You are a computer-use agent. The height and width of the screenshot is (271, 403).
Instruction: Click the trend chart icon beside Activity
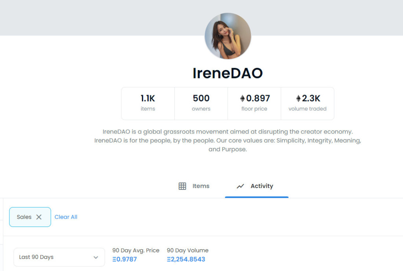(240, 186)
